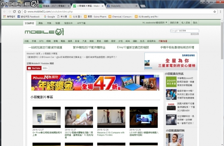Viewport: 224px width, 146px height.
Task: Open the two women promo video thumbnail
Action: (x=79, y=117)
